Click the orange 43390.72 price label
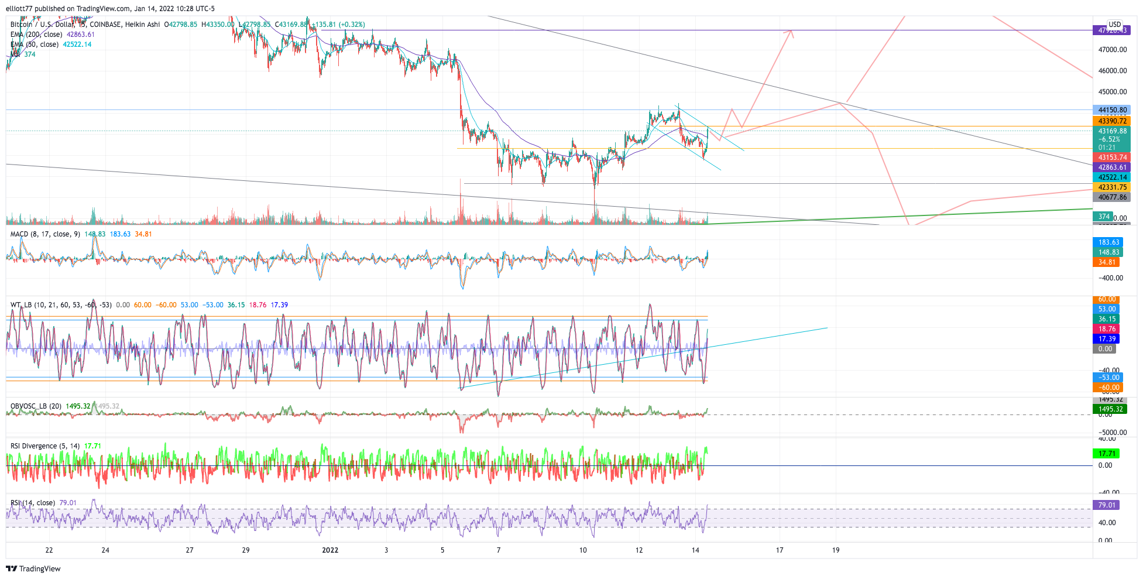This screenshot has height=579, width=1143. (1112, 121)
